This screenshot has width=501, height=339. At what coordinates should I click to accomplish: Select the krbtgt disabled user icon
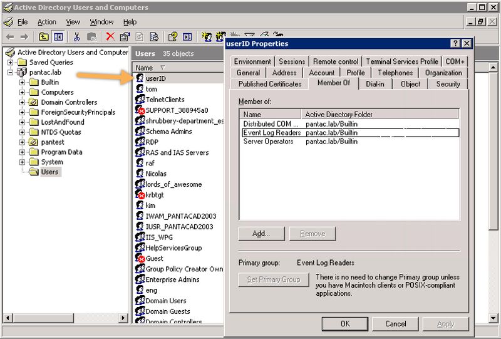[x=141, y=195]
